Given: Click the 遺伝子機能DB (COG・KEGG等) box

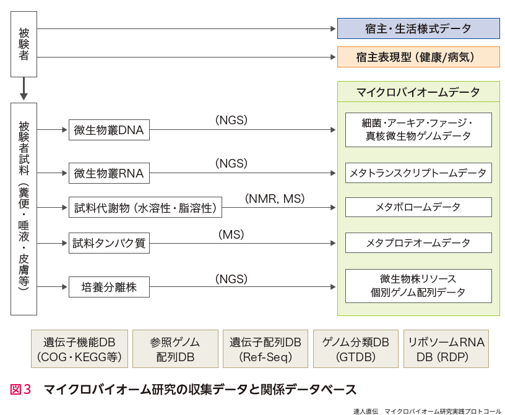Looking at the screenshot, I should [79, 349].
